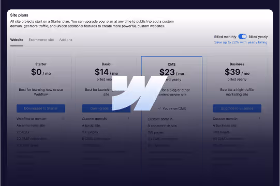Screen dimensions: 280x186
Task: Click Downgrade to Starter button
Action: [x=41, y=109]
